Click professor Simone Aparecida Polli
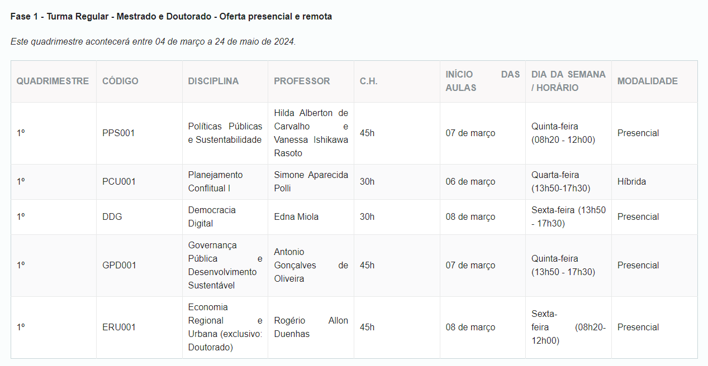The image size is (708, 366). pyautogui.click(x=311, y=182)
